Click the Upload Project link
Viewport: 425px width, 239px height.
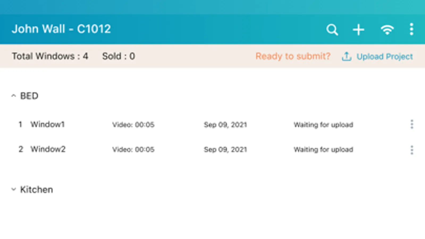point(384,56)
